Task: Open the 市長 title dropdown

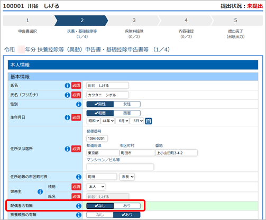Action: [127, 177]
